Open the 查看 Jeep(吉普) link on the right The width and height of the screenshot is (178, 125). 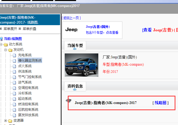[x=160, y=30]
